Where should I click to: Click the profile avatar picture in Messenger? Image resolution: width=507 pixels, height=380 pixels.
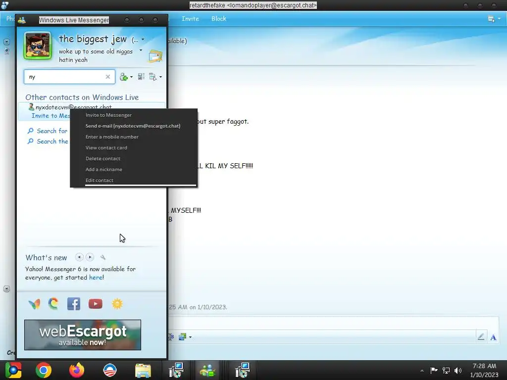pos(38,46)
